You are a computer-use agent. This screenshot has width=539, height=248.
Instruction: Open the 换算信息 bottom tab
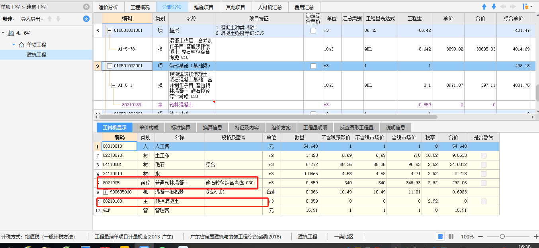click(213, 128)
